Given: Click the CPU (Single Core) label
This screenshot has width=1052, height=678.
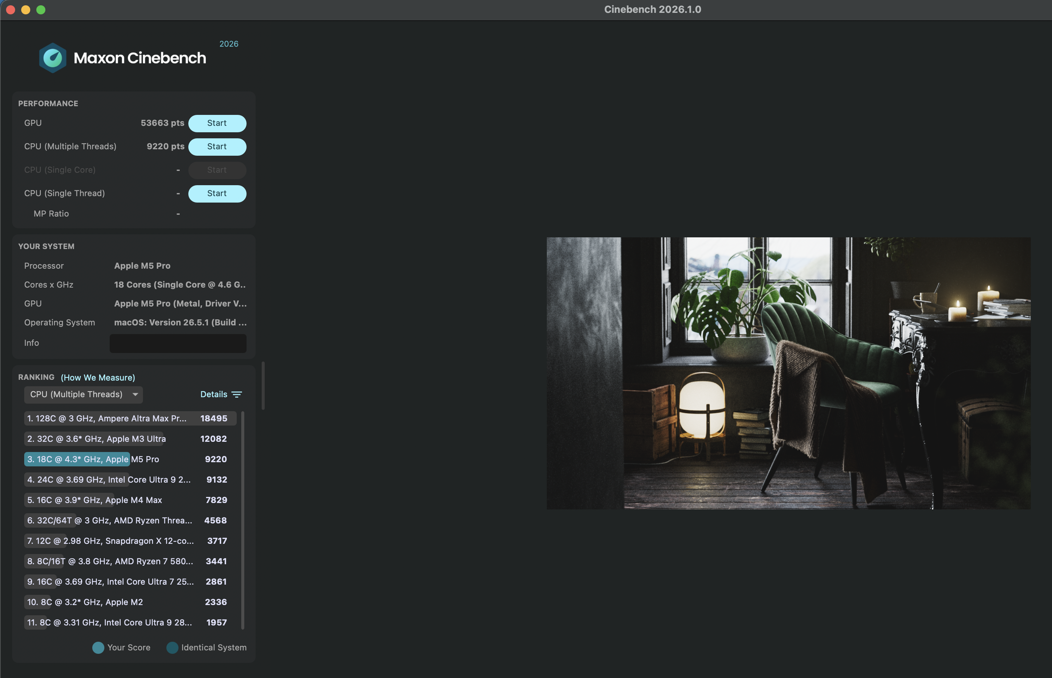Looking at the screenshot, I should (x=60, y=170).
